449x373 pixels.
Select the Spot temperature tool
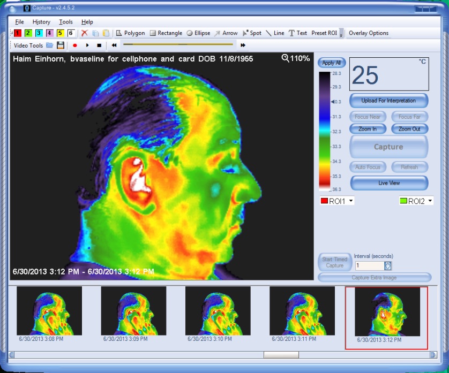click(252, 33)
